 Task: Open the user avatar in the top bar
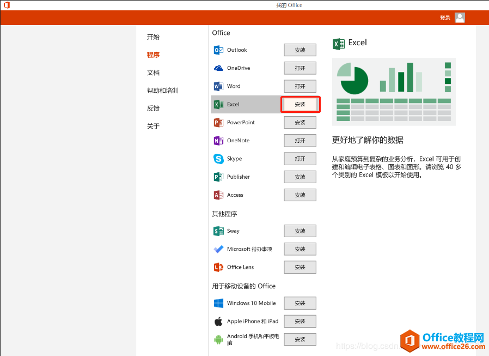460,17
